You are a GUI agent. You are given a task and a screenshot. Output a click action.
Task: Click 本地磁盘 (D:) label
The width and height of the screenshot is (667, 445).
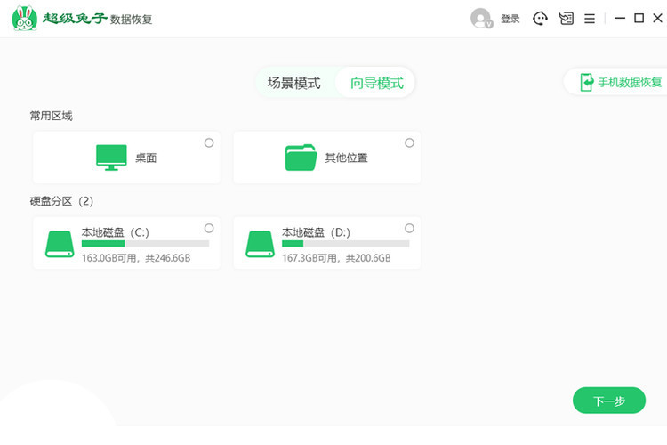point(316,232)
